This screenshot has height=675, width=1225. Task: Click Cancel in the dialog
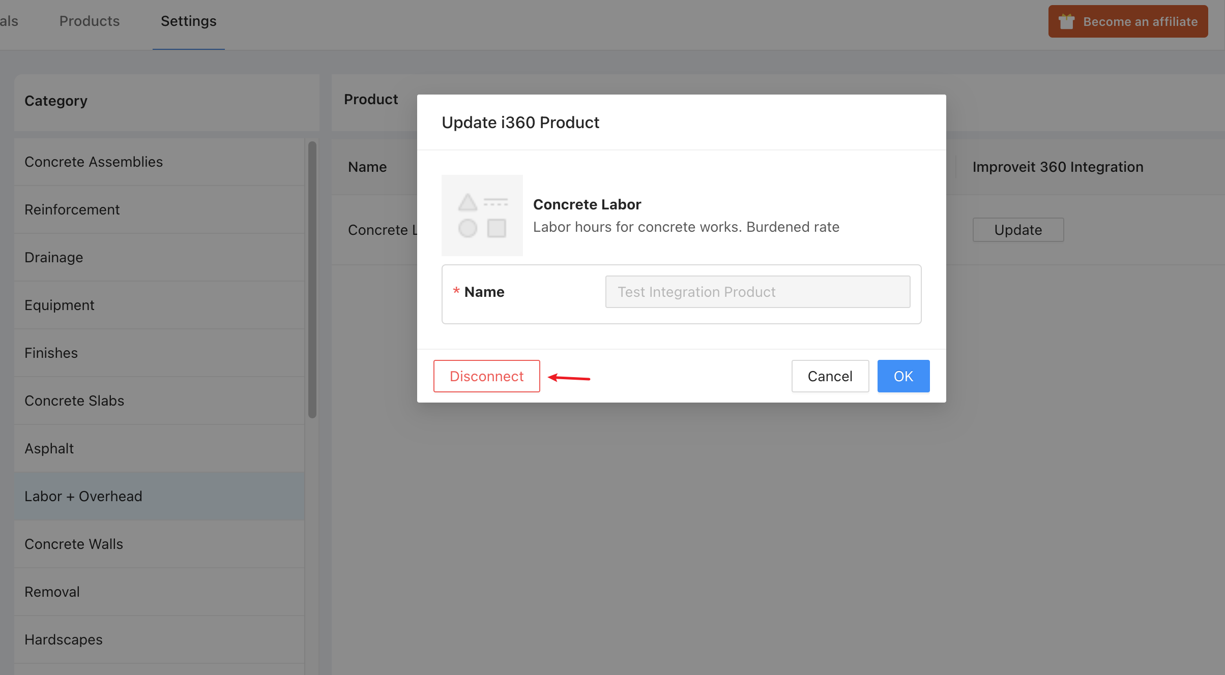pos(830,376)
